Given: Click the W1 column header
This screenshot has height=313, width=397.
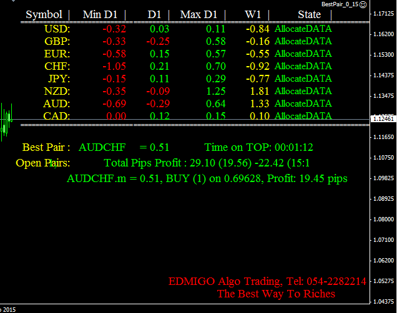Looking at the screenshot, I should (253, 14).
